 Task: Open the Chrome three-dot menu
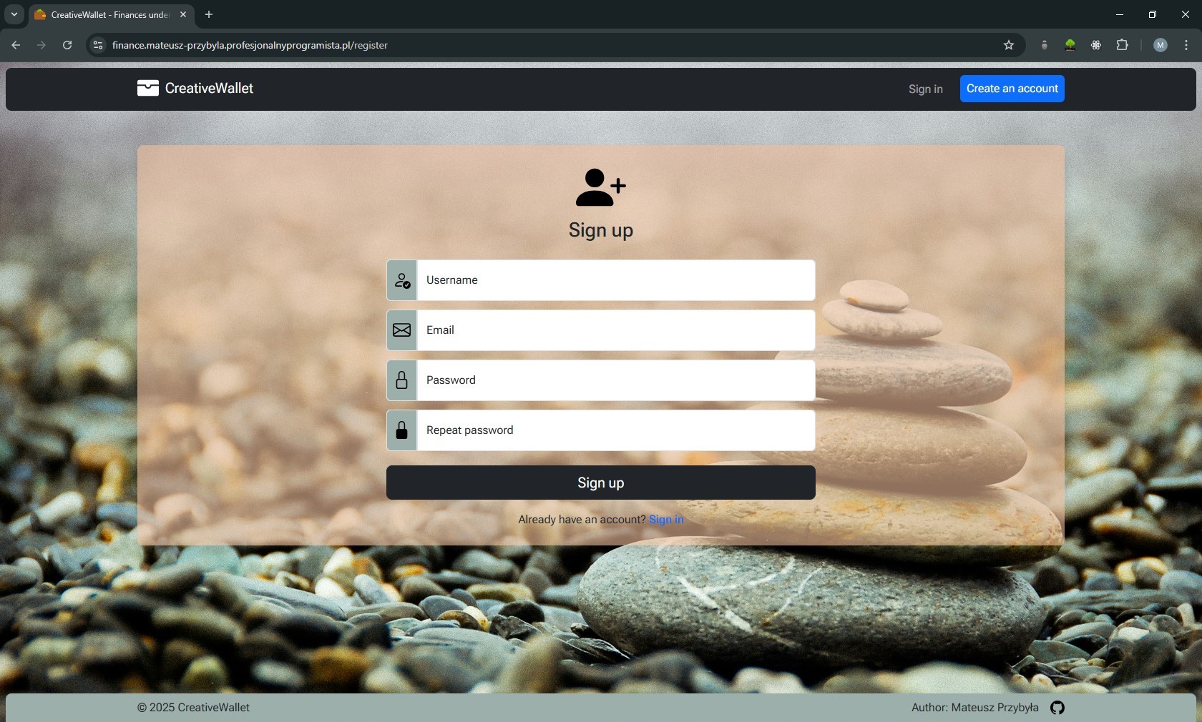1186,45
